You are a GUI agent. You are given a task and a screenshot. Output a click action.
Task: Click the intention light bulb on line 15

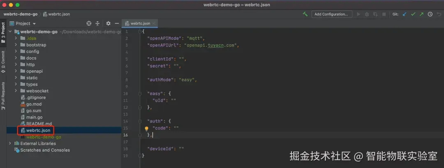[x=146, y=129]
